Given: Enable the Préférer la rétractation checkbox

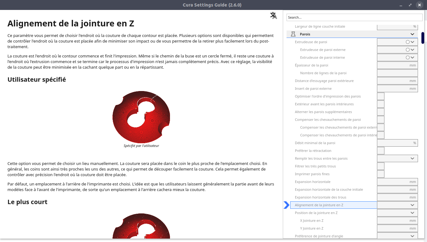Looking at the screenshot, I should click(x=381, y=151).
